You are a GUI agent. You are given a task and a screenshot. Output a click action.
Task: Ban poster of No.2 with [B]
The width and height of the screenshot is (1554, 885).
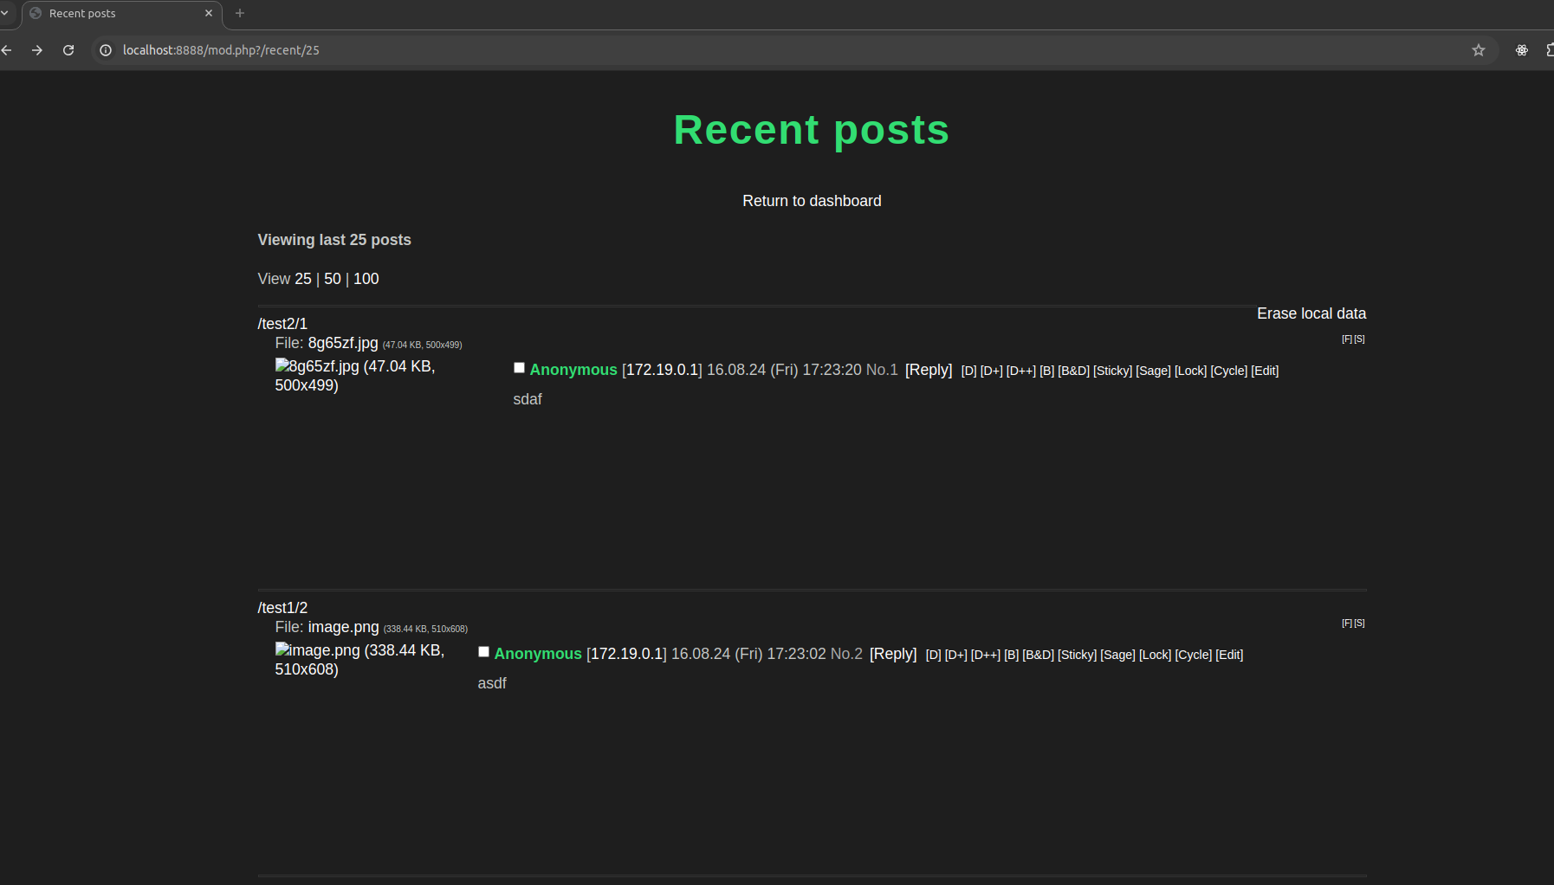coord(1012,655)
